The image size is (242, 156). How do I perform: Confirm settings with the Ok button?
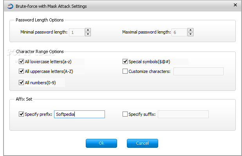[x=101, y=143]
